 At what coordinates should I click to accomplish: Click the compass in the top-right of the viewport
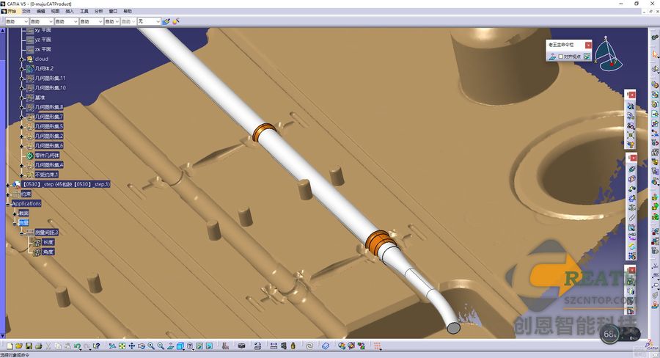(x=608, y=52)
